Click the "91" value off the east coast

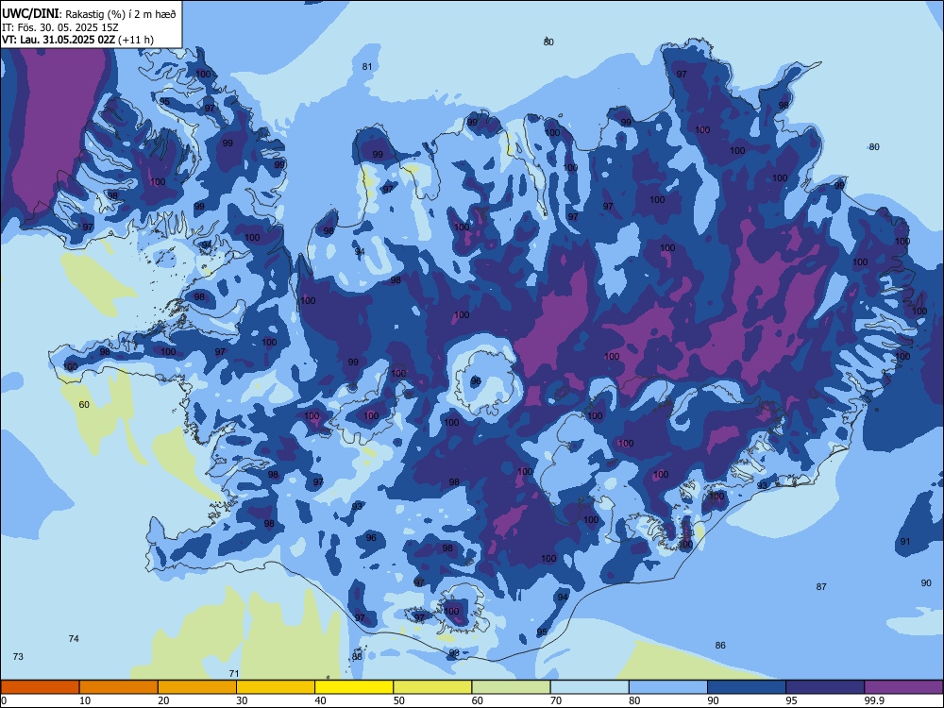(905, 542)
